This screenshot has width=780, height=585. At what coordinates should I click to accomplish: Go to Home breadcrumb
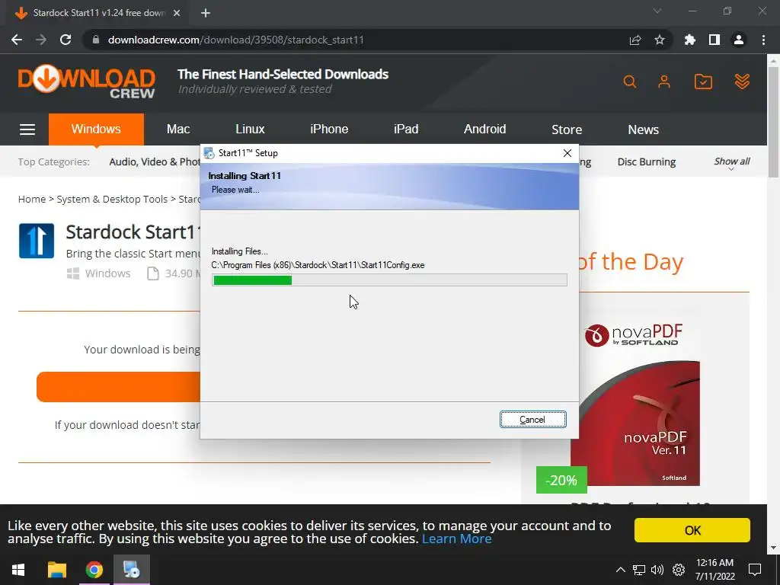point(32,199)
